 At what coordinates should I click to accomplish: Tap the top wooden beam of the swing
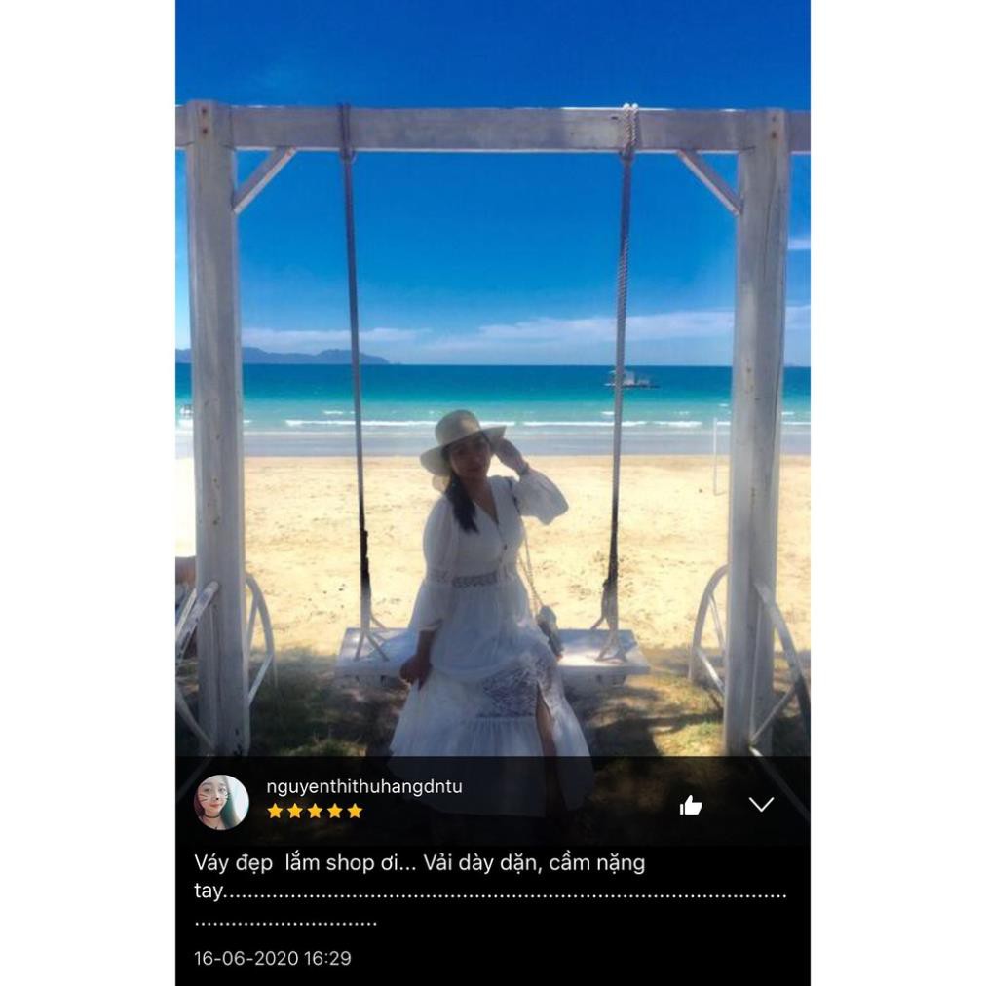[492, 129]
